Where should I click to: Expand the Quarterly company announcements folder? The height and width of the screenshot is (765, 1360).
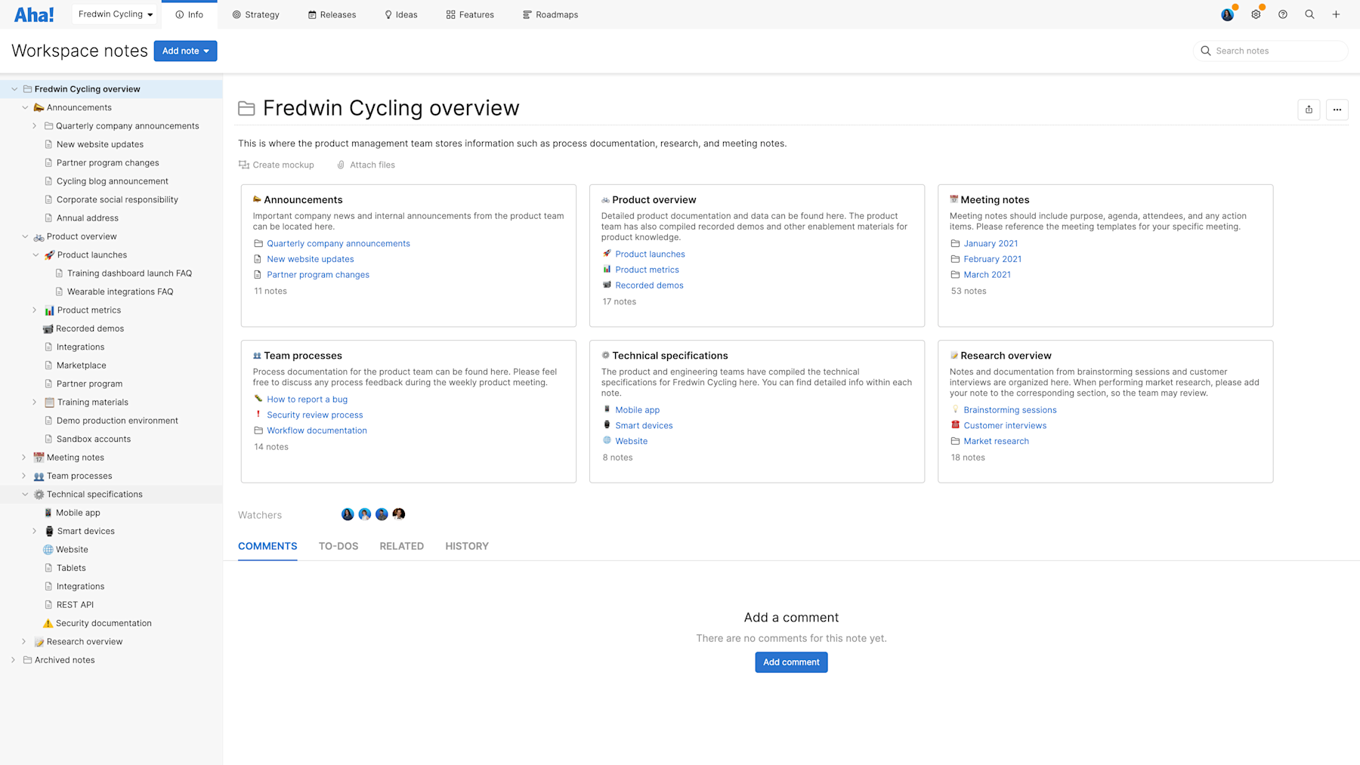[35, 125]
